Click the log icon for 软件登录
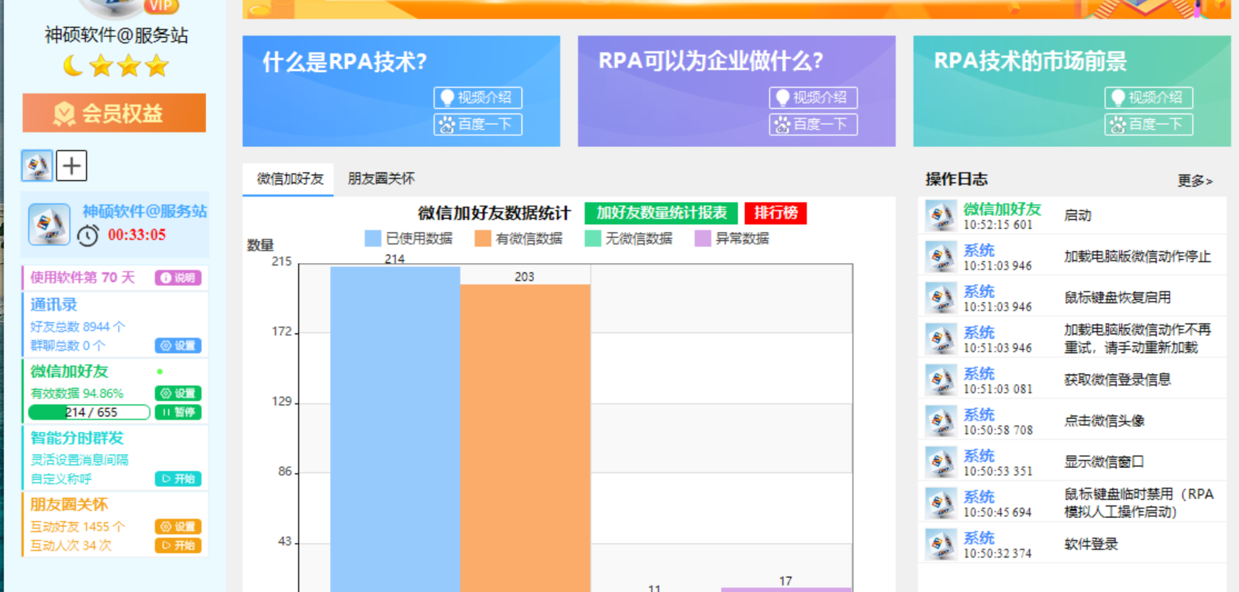This screenshot has width=1239, height=592. [x=940, y=544]
